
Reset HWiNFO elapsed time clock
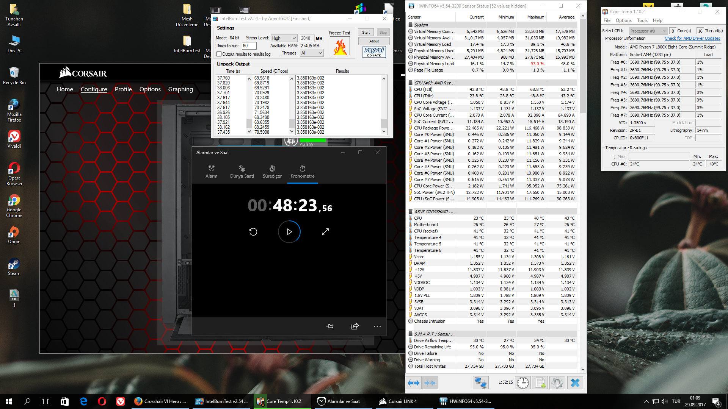point(522,383)
